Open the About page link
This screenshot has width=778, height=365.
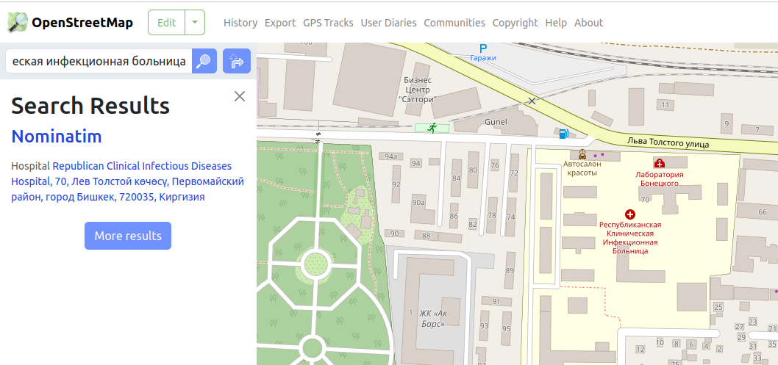pyautogui.click(x=588, y=23)
